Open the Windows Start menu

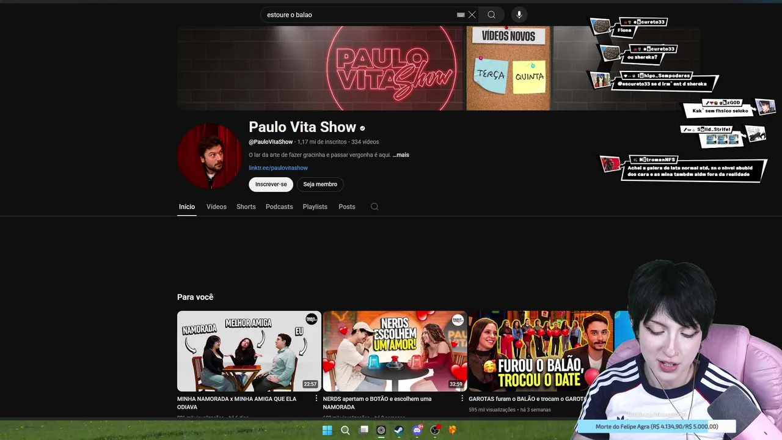327,430
